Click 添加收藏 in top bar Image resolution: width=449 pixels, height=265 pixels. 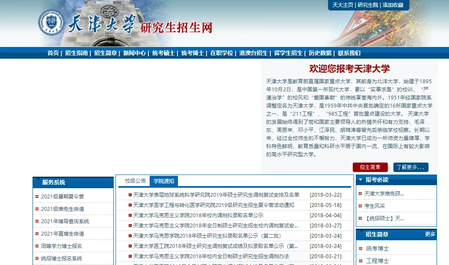[393, 5]
